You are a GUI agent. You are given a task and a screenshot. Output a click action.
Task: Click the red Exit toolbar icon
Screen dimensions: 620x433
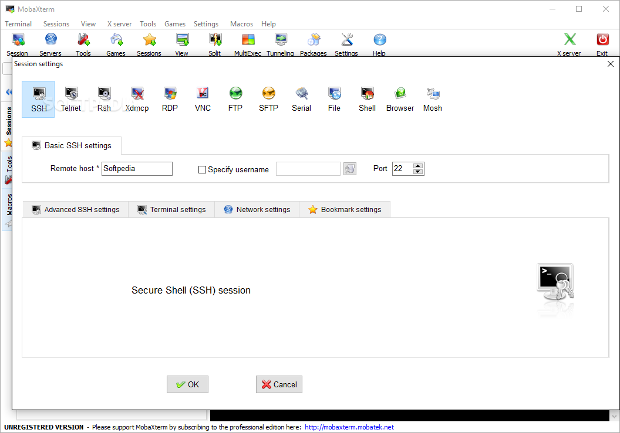(602, 44)
